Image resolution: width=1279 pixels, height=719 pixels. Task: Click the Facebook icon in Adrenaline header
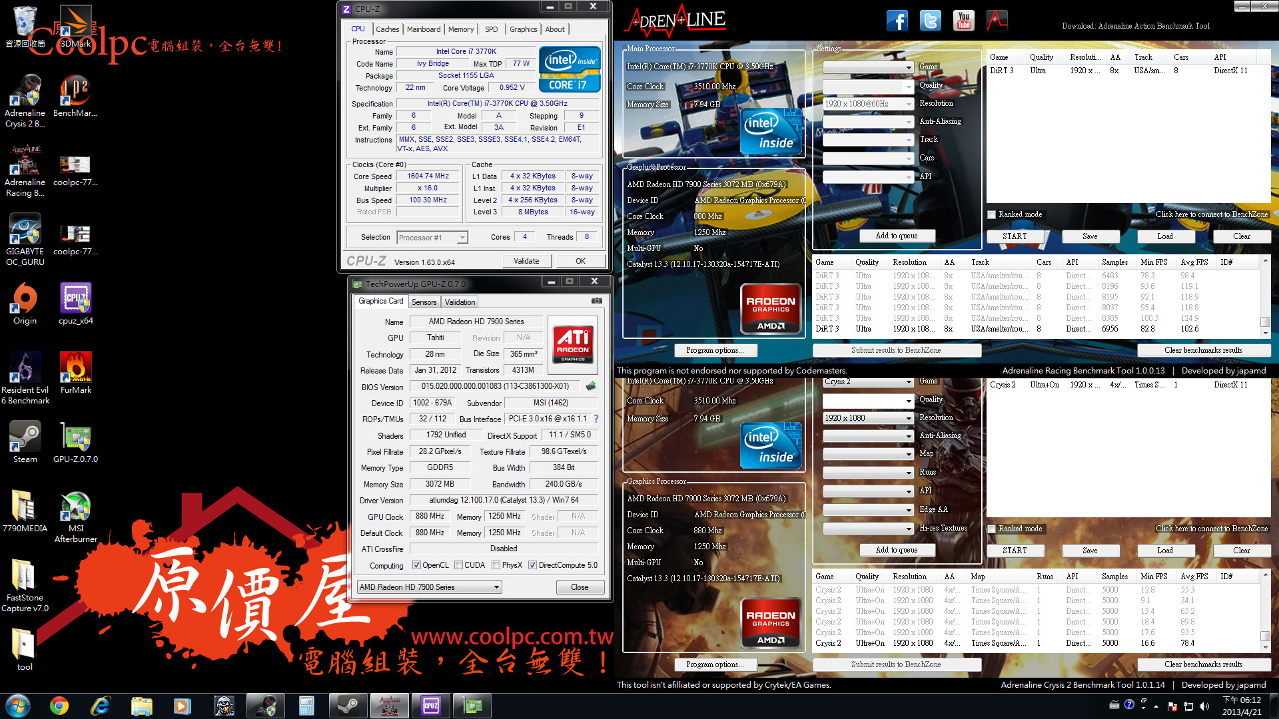(x=897, y=21)
